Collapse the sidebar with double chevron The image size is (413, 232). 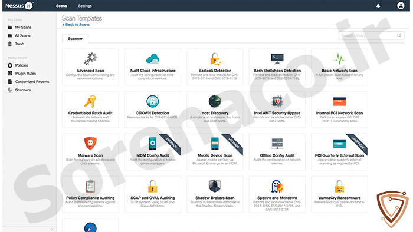click(52, 229)
